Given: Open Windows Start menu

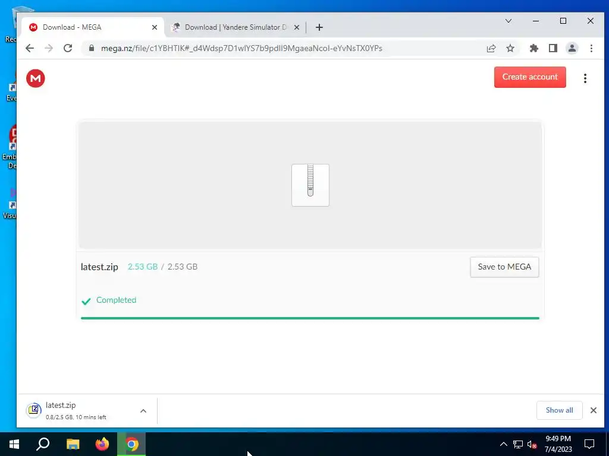Looking at the screenshot, I should 14,444.
